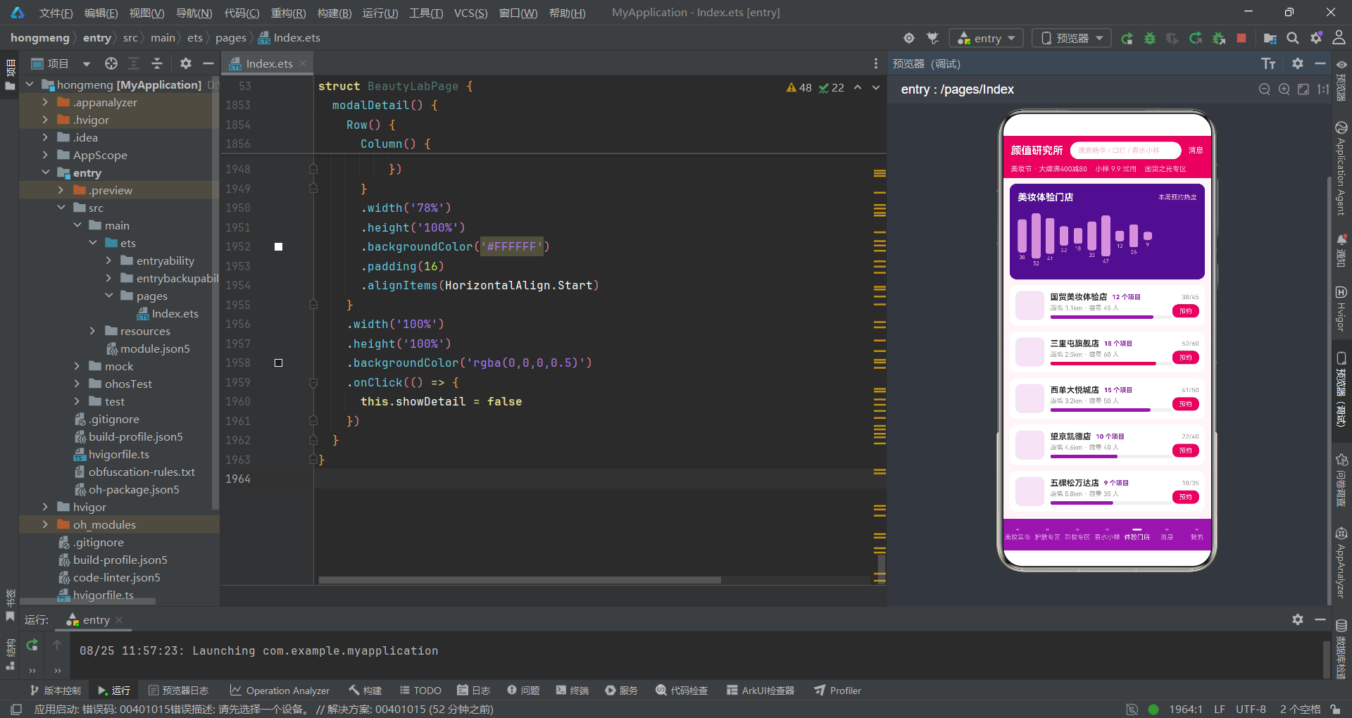Click the pages breadcrumb in navigation bar
This screenshot has height=718, width=1352.
tap(231, 38)
